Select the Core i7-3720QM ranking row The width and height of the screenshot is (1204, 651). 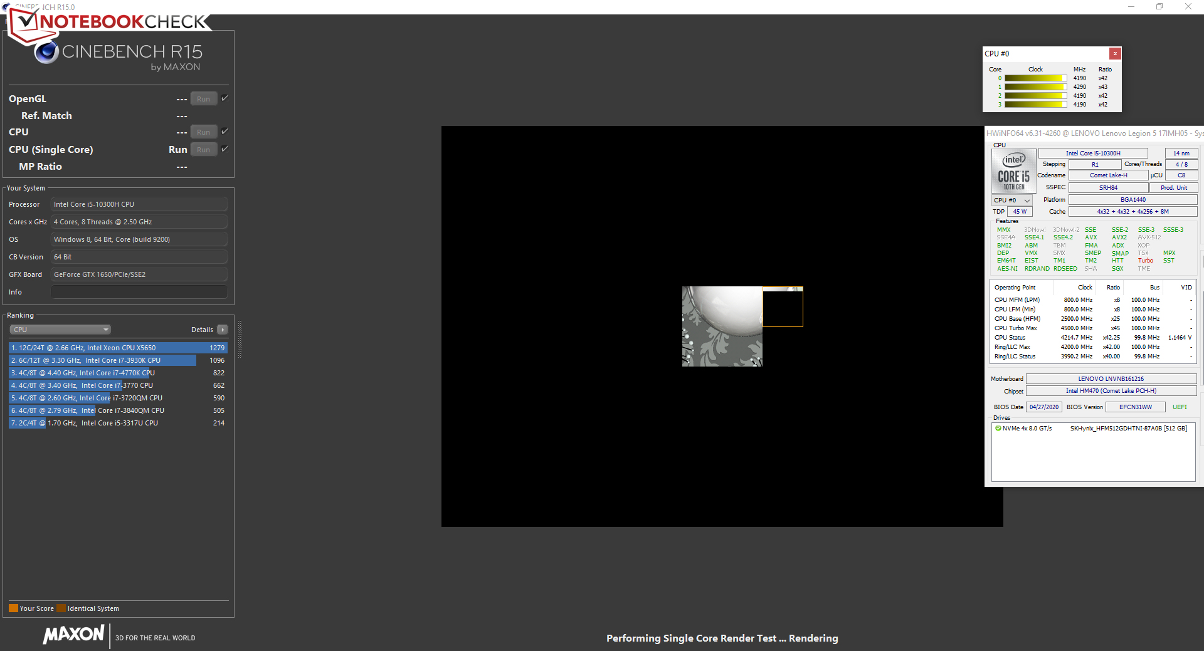pos(118,398)
